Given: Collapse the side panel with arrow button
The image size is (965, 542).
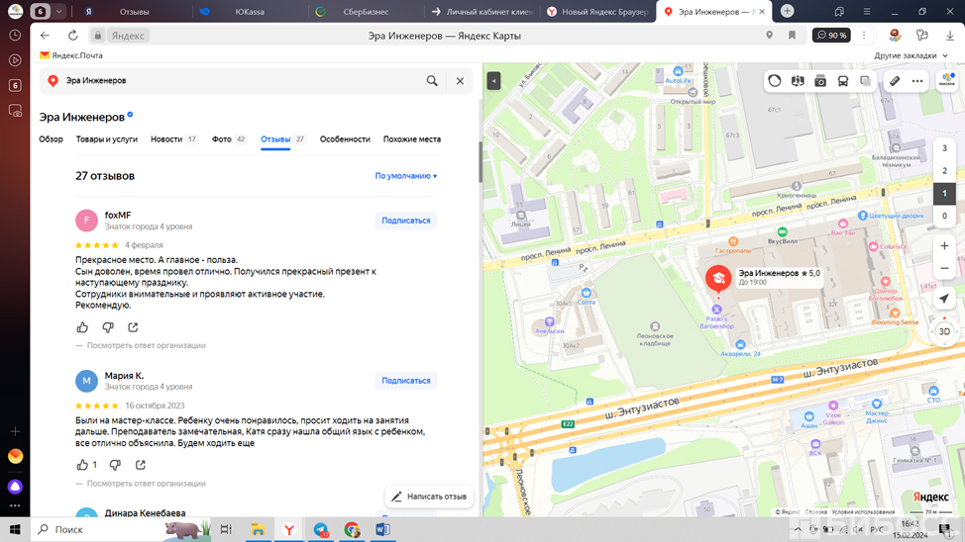Looking at the screenshot, I should (493, 81).
